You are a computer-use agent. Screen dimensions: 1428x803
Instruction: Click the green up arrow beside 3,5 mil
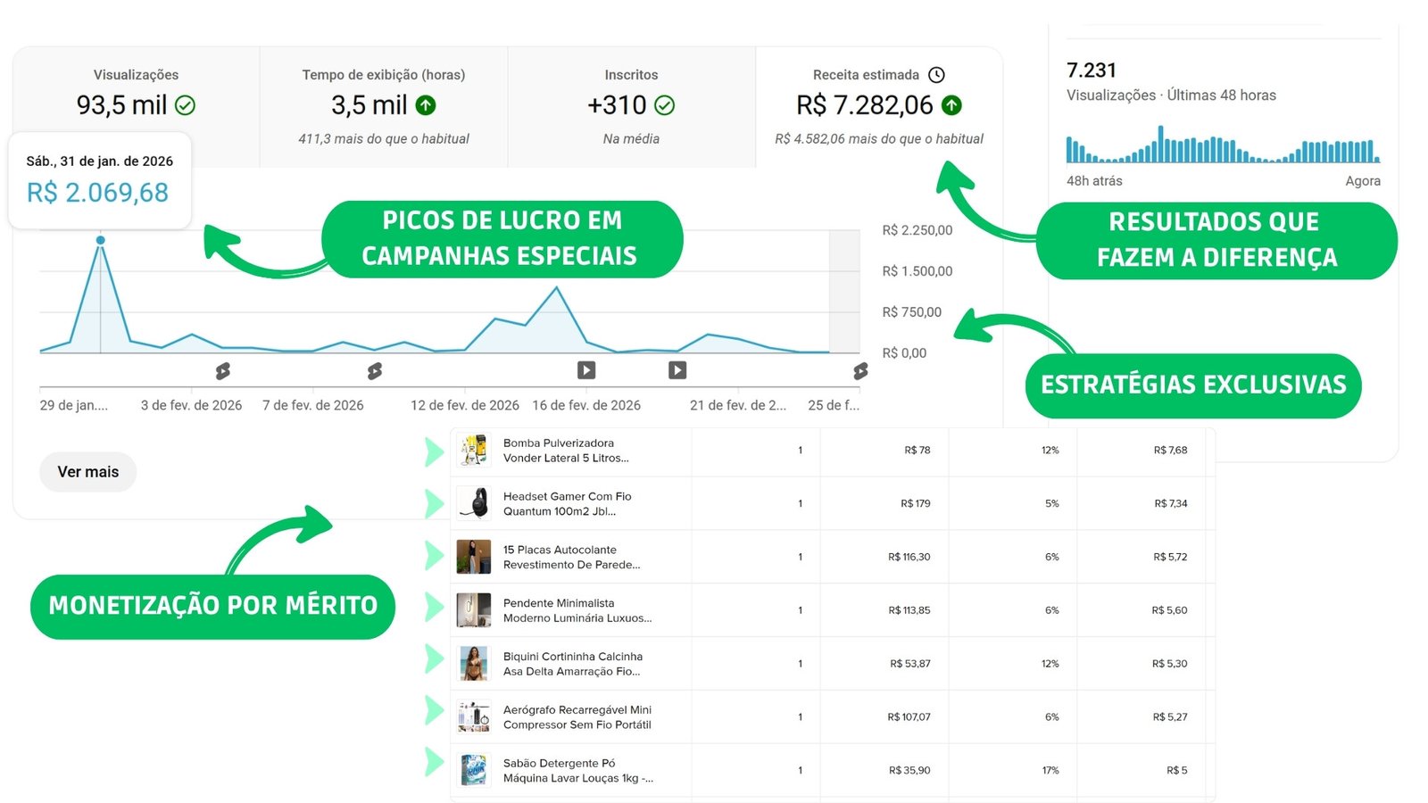tap(426, 105)
